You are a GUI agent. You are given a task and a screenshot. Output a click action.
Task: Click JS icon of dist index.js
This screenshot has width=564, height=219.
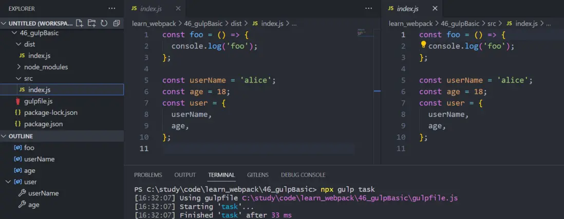[22, 55]
